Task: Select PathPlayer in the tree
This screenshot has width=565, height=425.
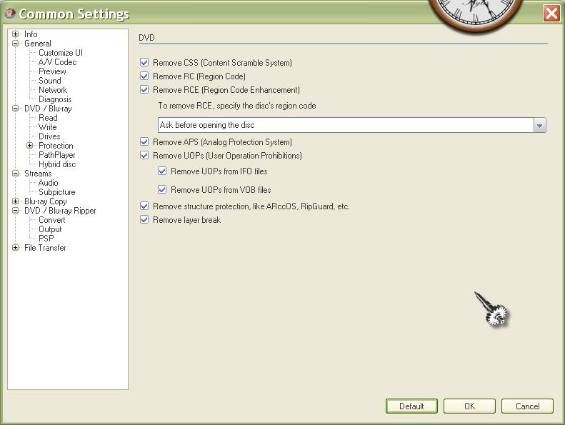Action: tap(56, 155)
